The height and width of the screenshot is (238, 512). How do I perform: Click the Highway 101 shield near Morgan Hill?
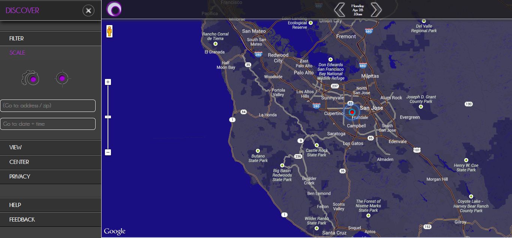point(417,150)
